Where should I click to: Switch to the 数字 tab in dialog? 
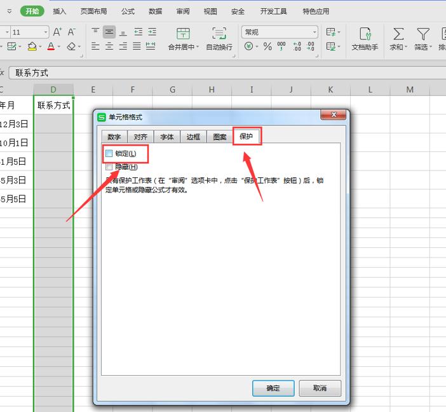tap(114, 137)
